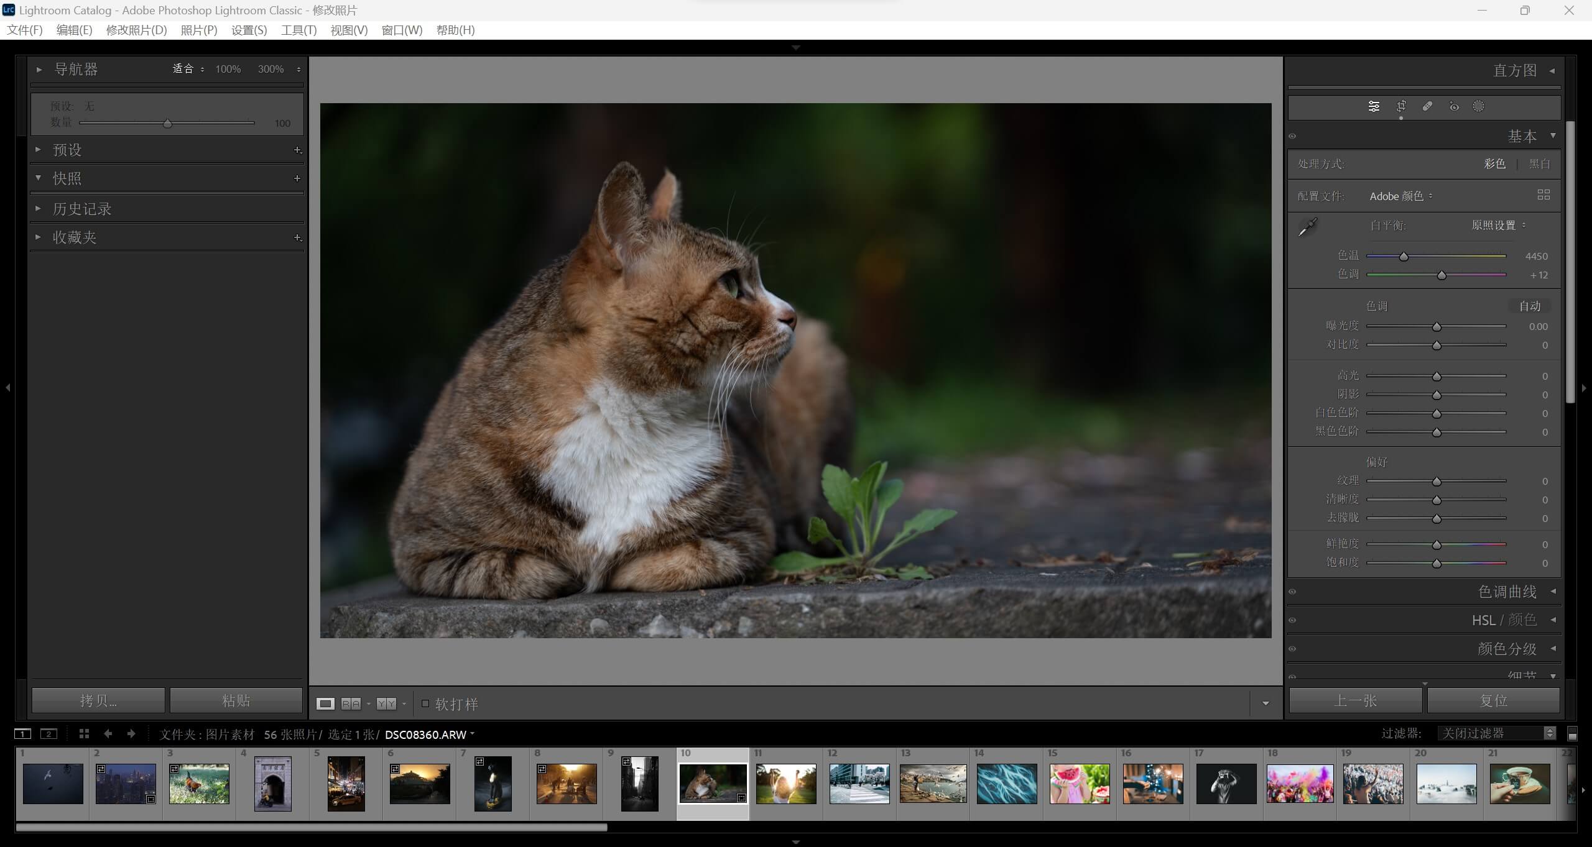
Task: Select the Red Eye correction tool
Action: tap(1454, 107)
